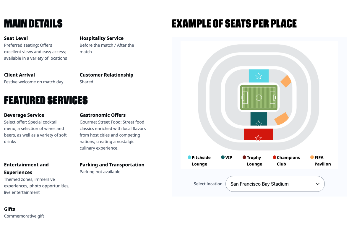Click the star on the red Champions Club zone
The image size is (349, 232).
[x=258, y=137]
